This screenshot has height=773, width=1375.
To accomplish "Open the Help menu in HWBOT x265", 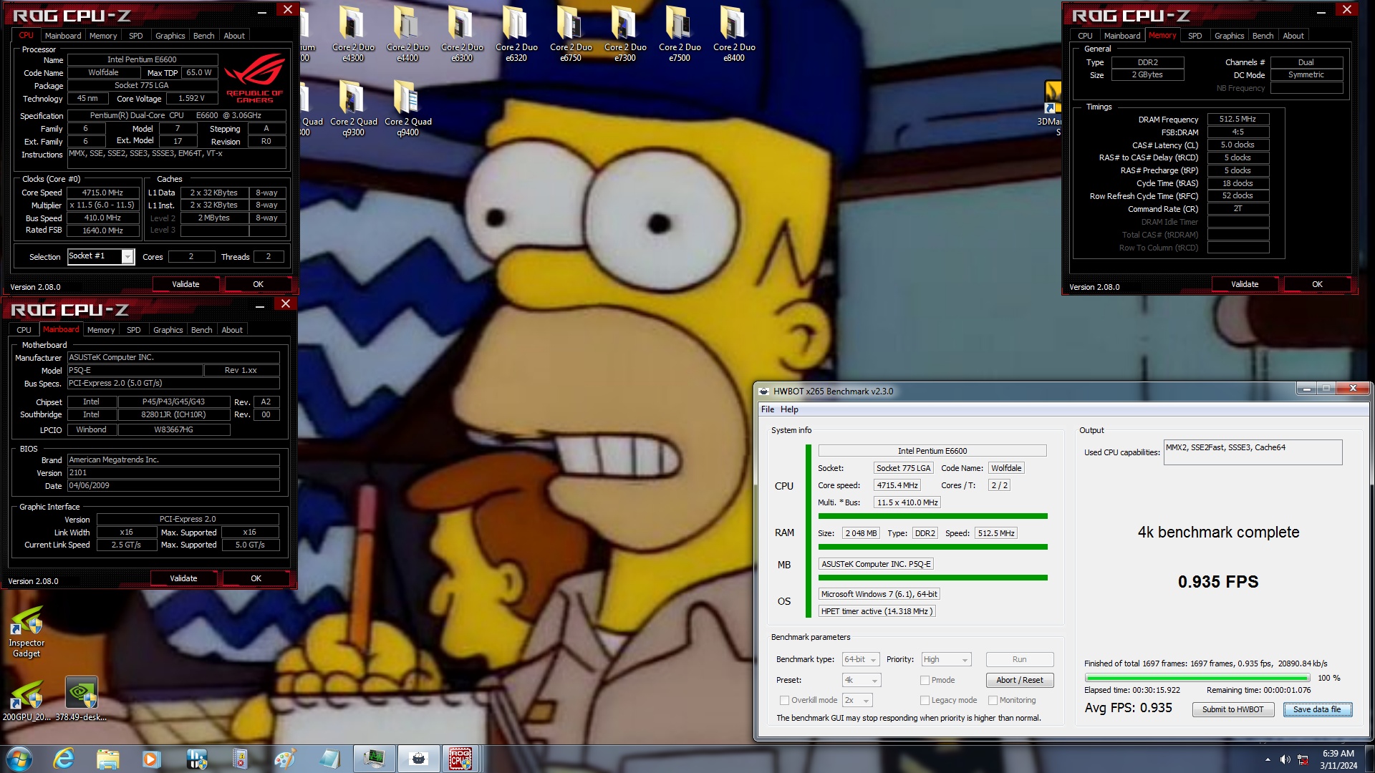I will [789, 409].
